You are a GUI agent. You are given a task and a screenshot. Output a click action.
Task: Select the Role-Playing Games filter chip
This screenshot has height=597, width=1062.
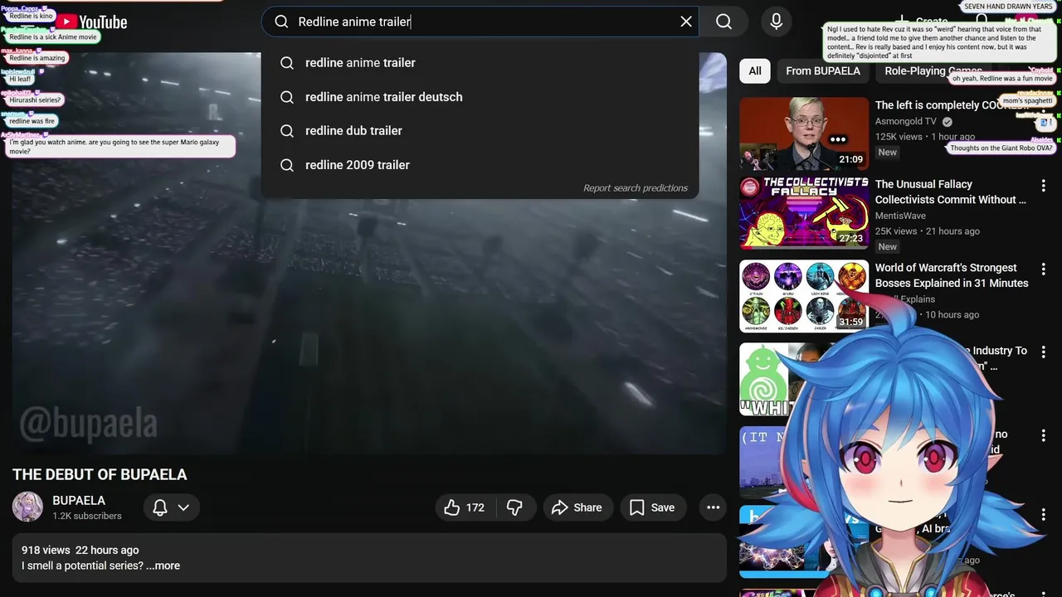tap(933, 71)
